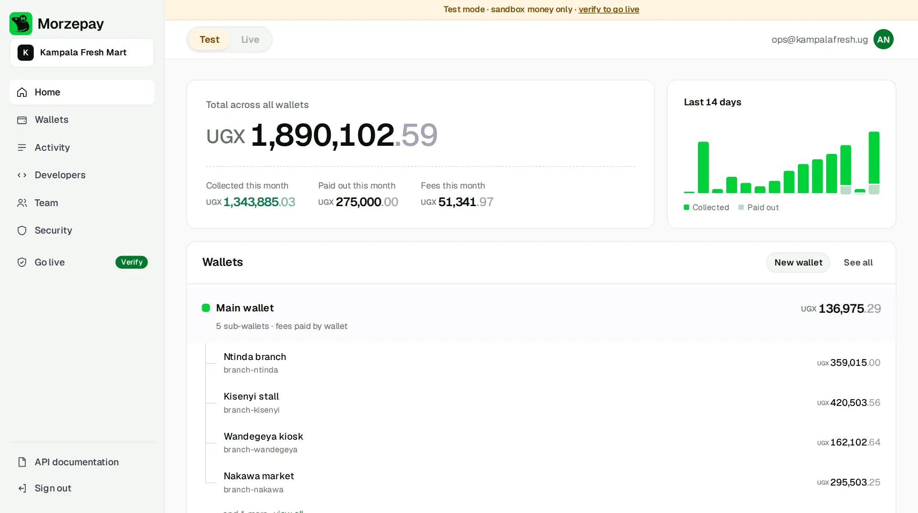Click the Security shield icon
Image resolution: width=918 pixels, height=513 pixels.
pyautogui.click(x=22, y=230)
